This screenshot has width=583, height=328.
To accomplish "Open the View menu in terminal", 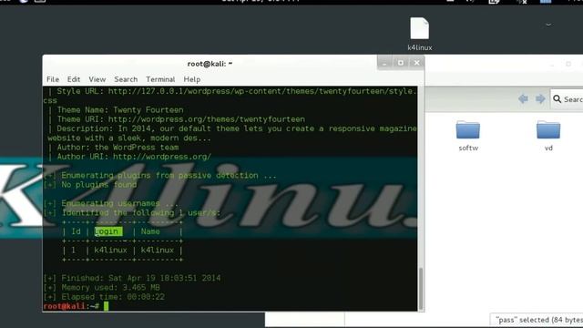I will point(97,79).
